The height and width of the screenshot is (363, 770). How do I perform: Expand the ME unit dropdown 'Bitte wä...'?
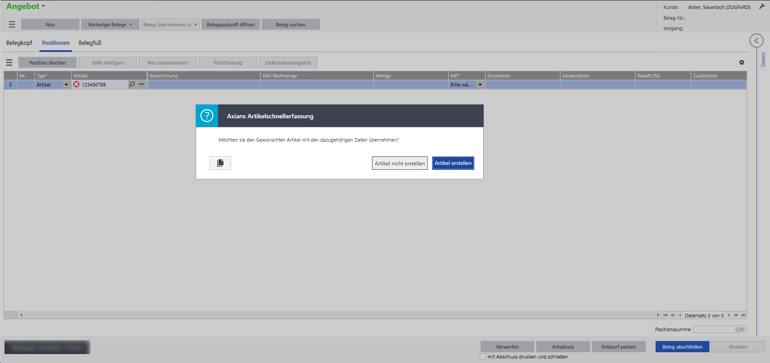pyautogui.click(x=480, y=85)
